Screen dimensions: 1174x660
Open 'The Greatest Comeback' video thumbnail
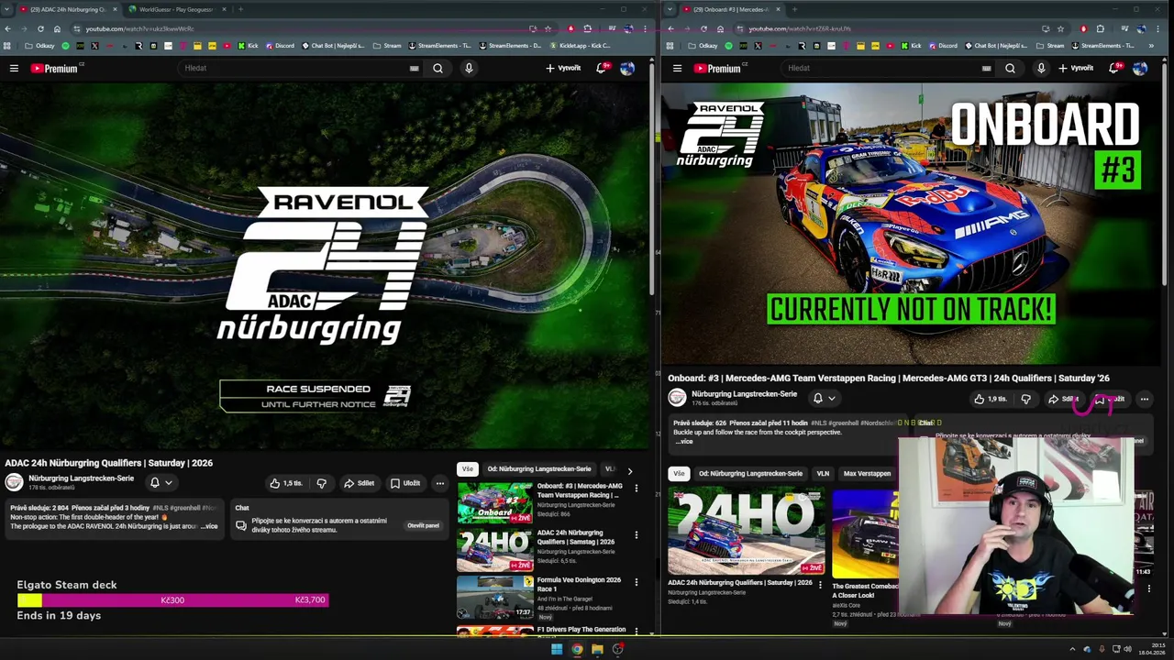[x=865, y=532]
